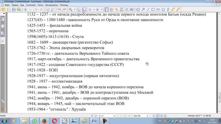Open the Правка menu

pyautogui.click(x=15, y=5)
